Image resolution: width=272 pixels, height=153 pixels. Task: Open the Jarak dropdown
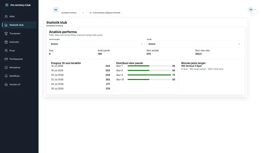(194, 44)
